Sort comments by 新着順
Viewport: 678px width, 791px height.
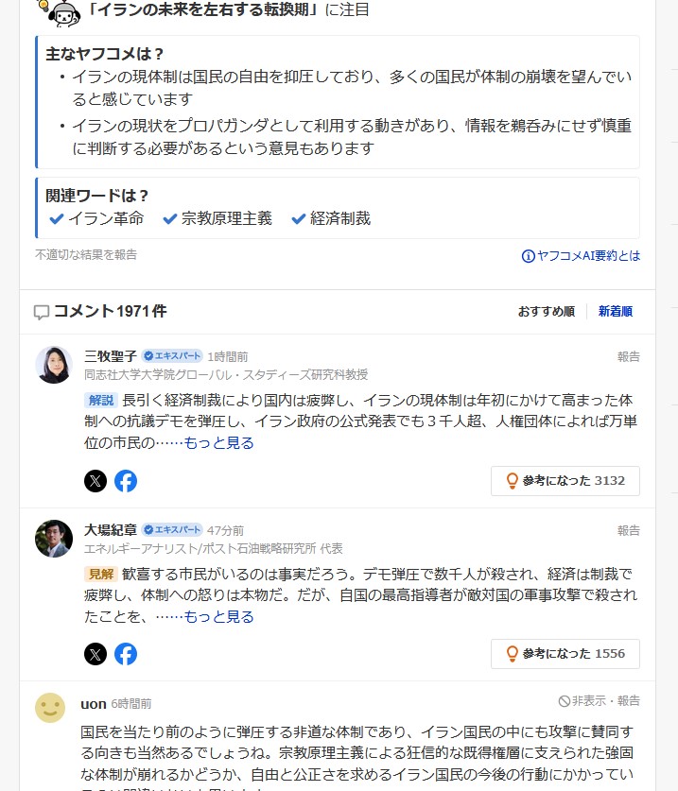[x=616, y=312]
